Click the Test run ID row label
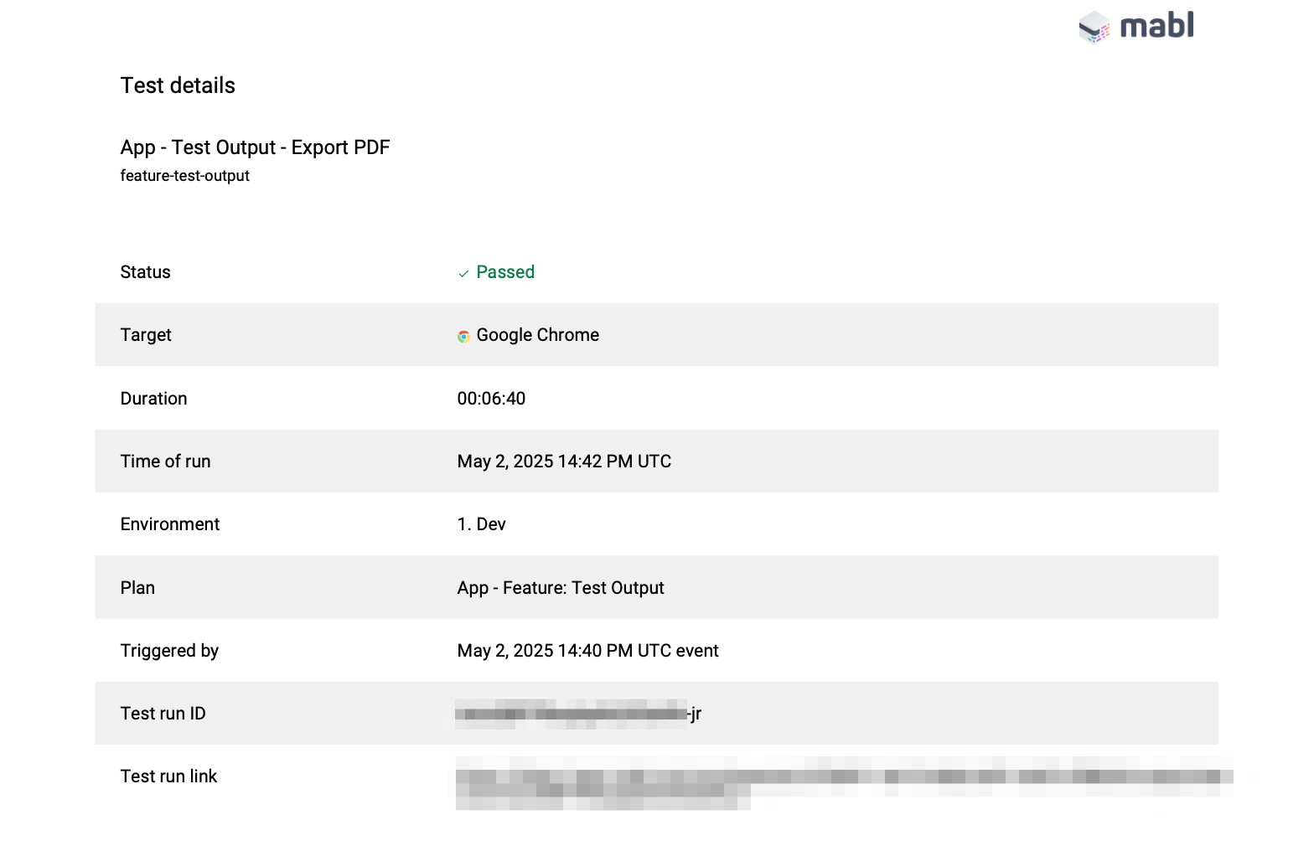The width and height of the screenshot is (1314, 851). click(x=163, y=714)
